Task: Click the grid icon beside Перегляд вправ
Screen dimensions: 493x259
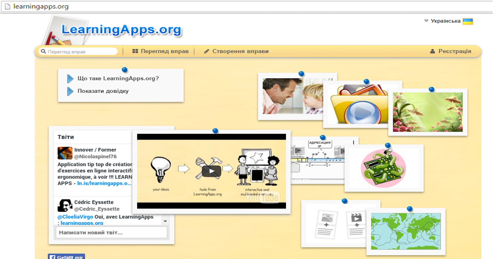Action: (135, 51)
